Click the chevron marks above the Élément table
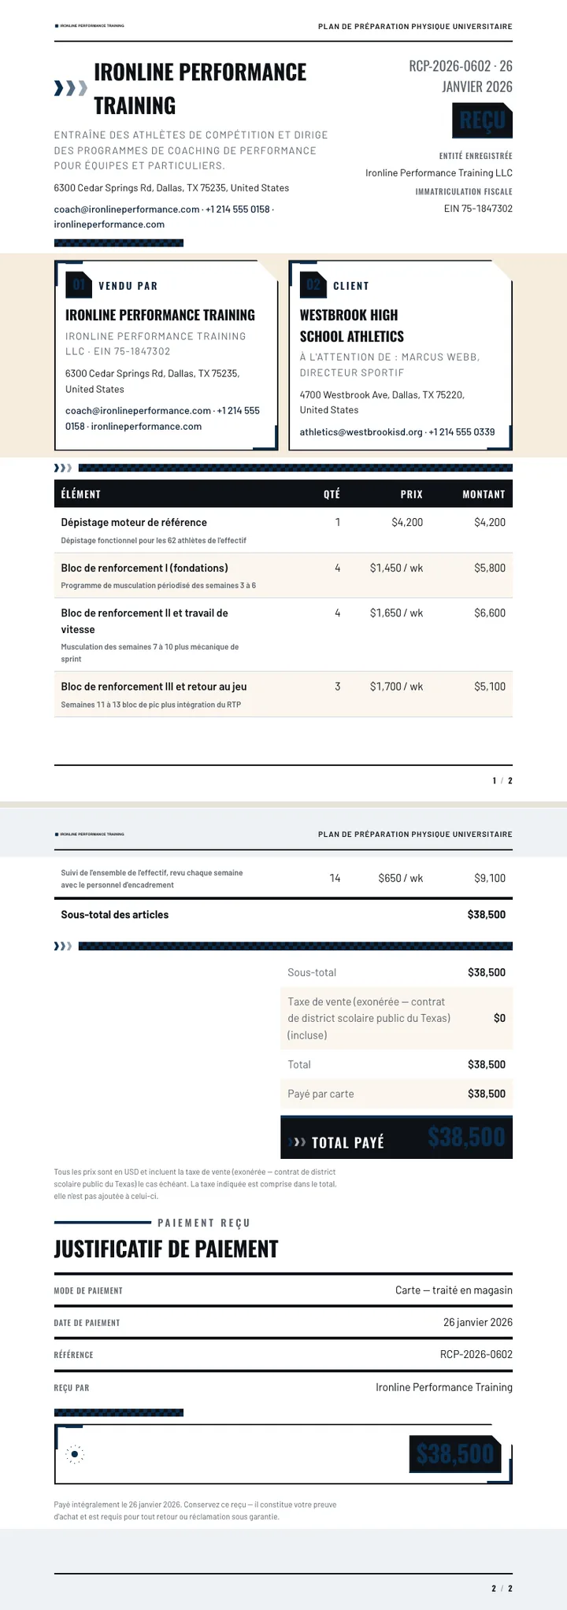 pos(63,468)
